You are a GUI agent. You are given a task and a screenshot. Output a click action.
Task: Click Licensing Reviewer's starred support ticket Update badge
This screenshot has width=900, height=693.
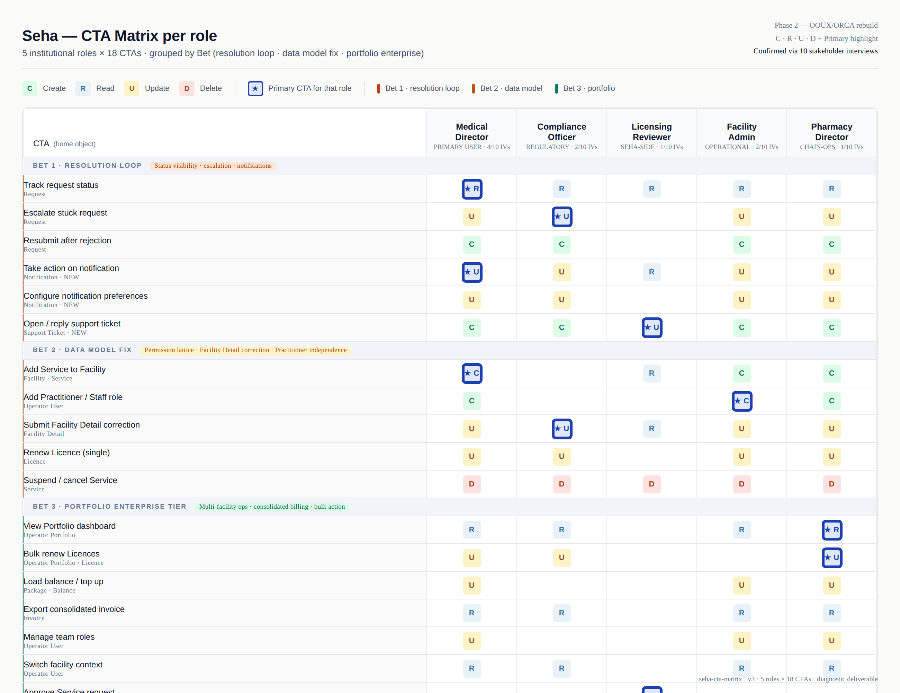coord(651,327)
